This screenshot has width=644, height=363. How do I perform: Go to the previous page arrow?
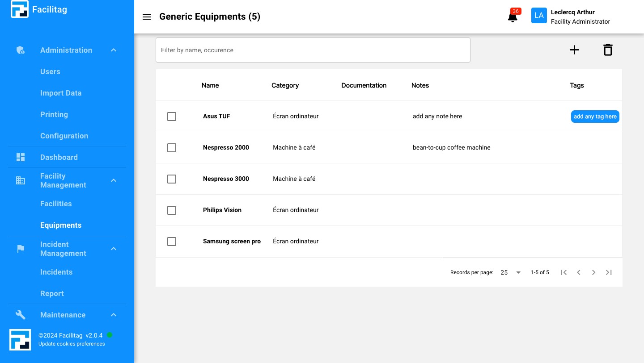click(579, 272)
